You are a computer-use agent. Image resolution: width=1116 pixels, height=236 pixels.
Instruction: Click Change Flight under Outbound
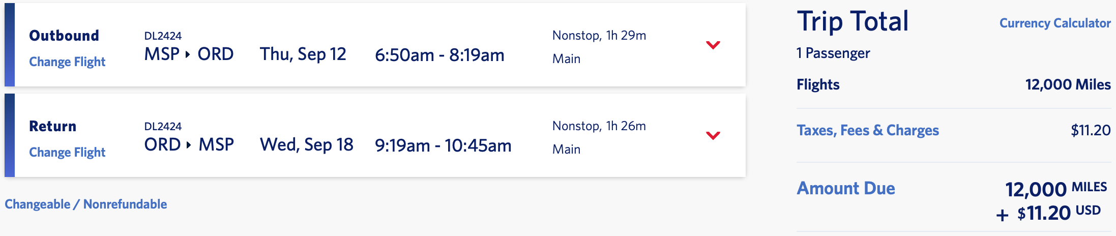[67, 62]
